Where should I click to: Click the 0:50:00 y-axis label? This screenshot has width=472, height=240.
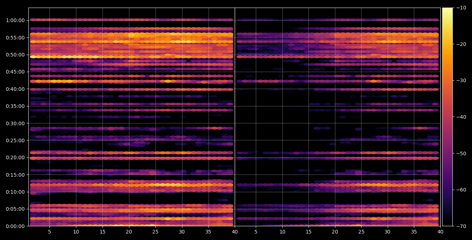coord(15,55)
